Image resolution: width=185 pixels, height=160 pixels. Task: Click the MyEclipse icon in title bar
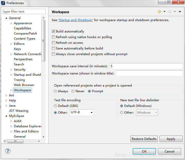(x=3, y=3)
